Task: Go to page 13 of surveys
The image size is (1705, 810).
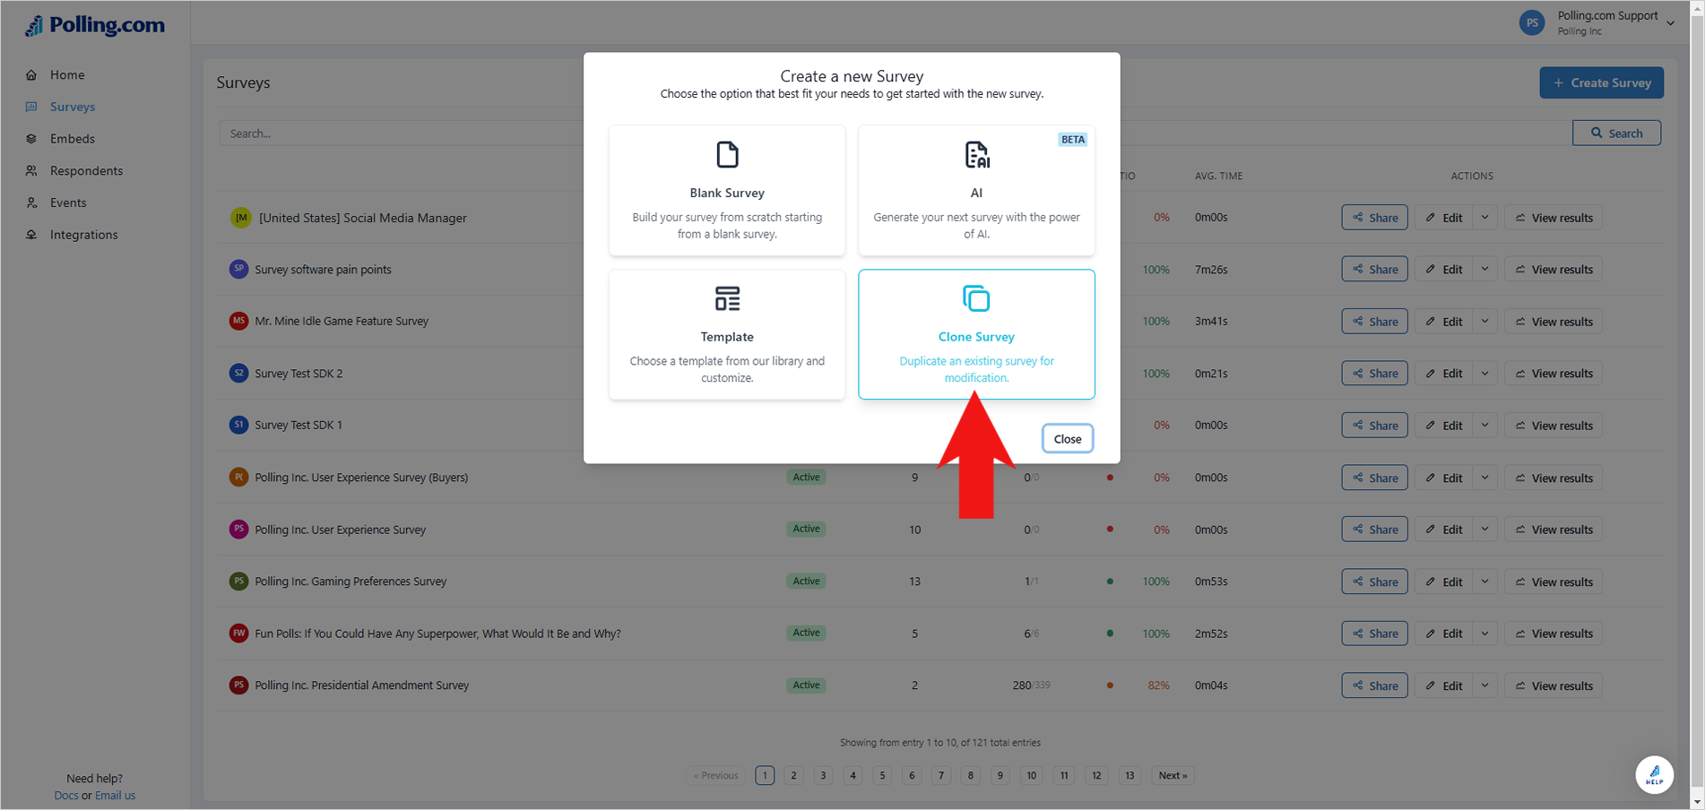Action: tap(1129, 775)
